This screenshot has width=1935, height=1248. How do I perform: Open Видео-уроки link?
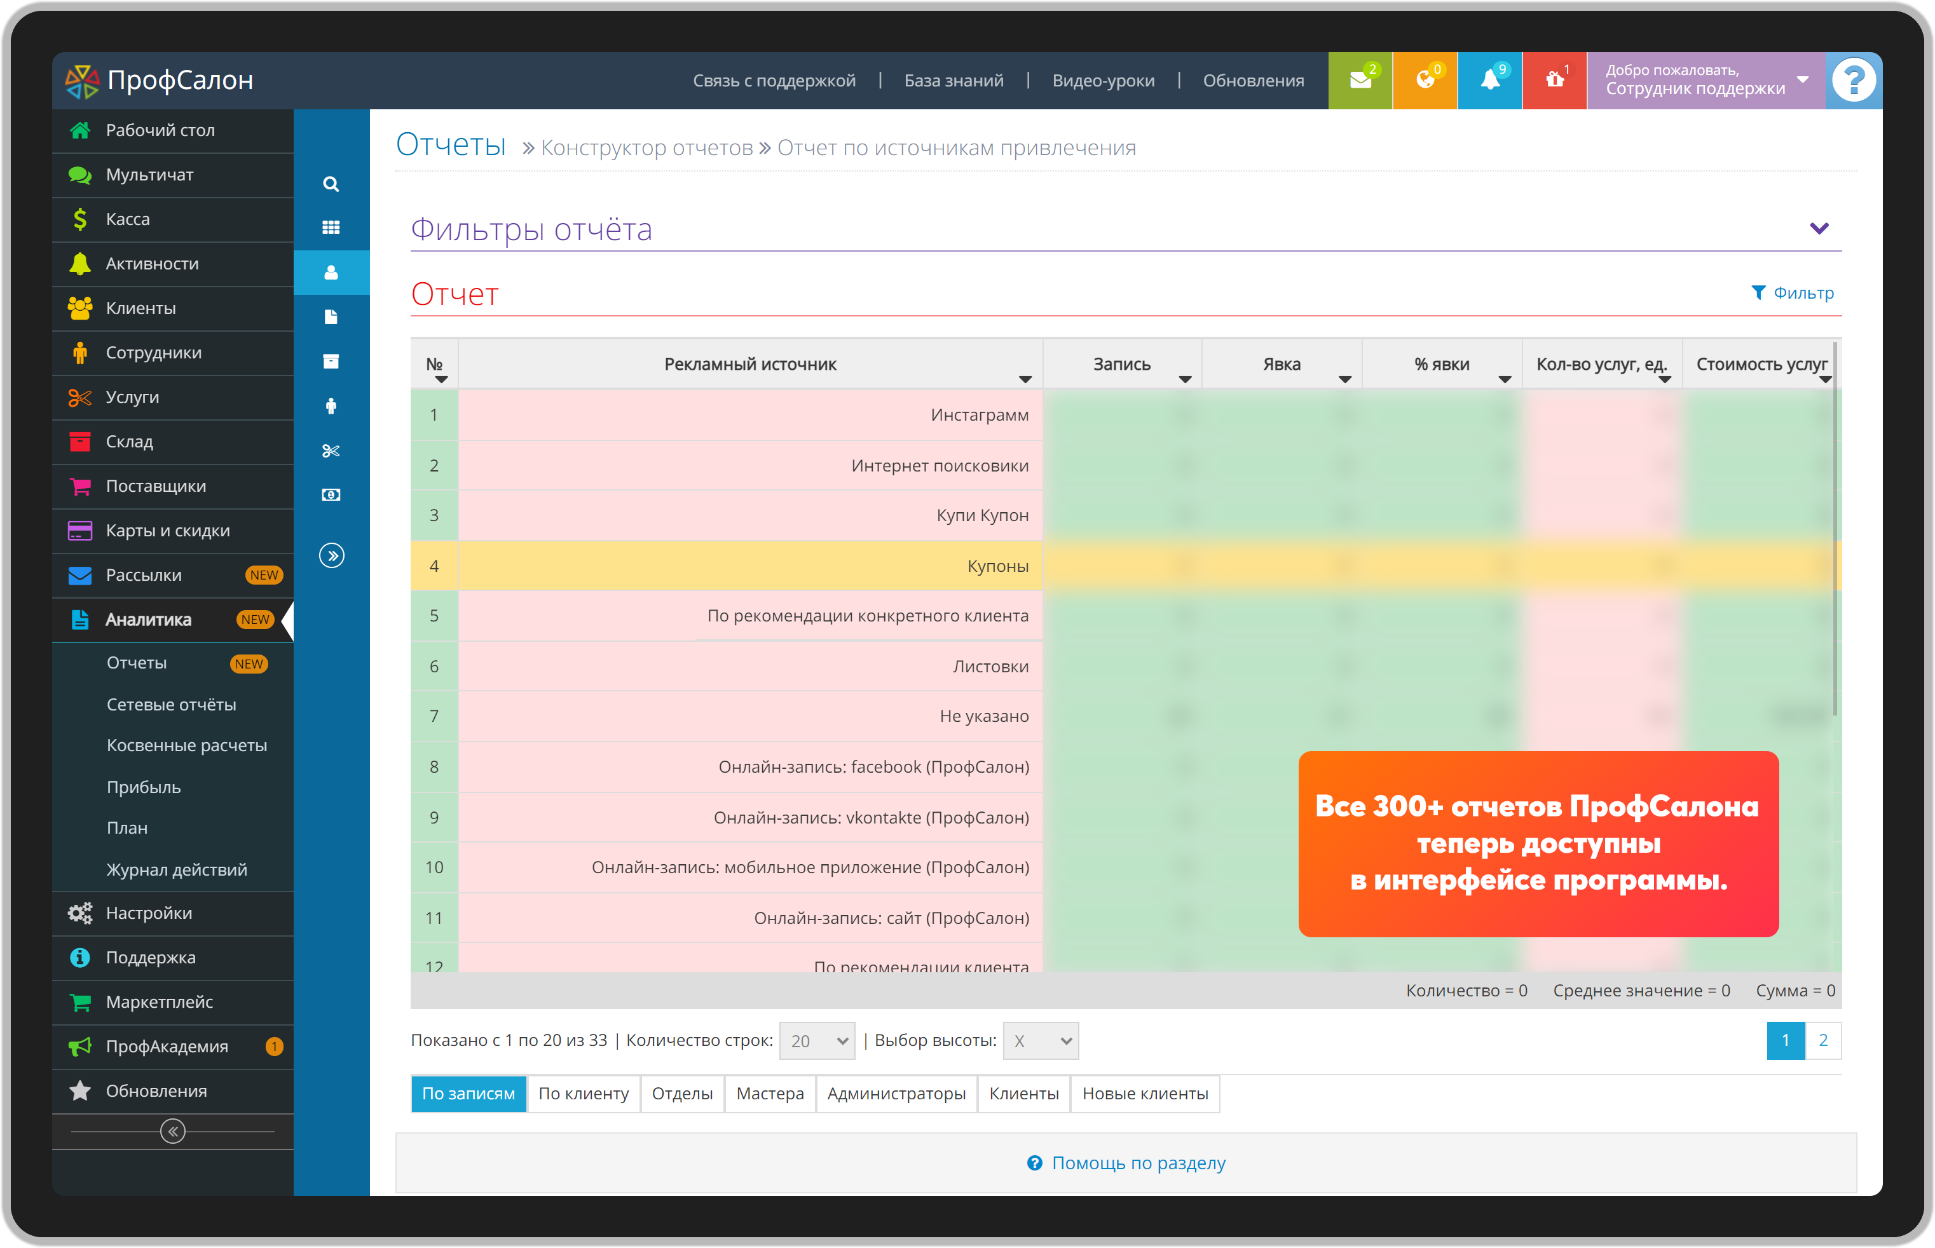1104,81
